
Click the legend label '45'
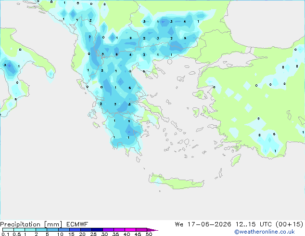(x=138, y=234)
